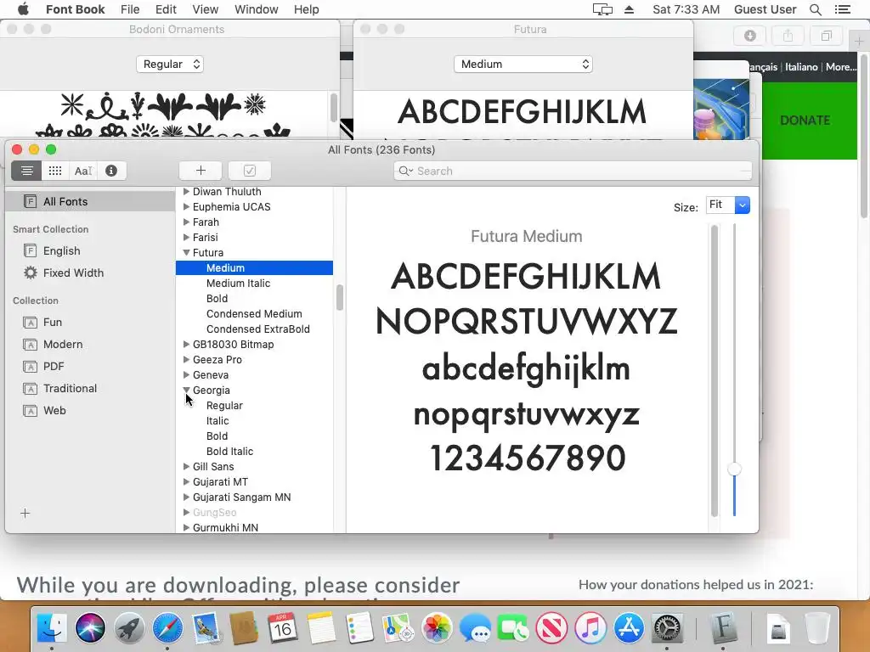Open Launchpad from the Dock
This screenshot has width=870, height=652.
[129, 627]
